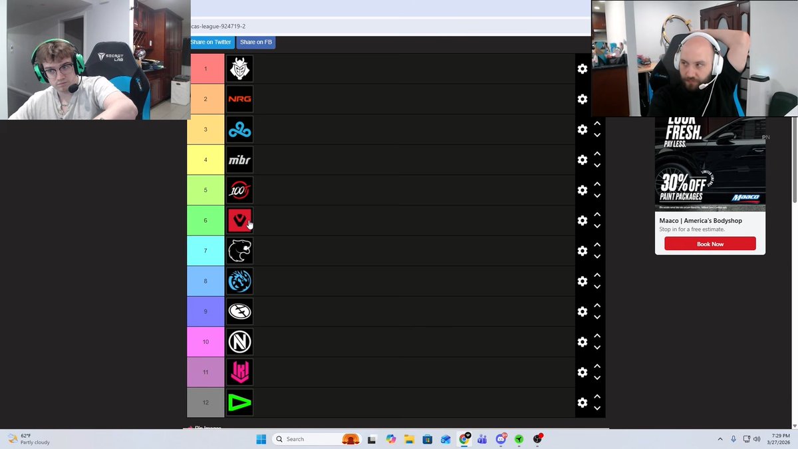Select the Leviatán logo in row 8
The width and height of the screenshot is (798, 449).
[x=239, y=281]
